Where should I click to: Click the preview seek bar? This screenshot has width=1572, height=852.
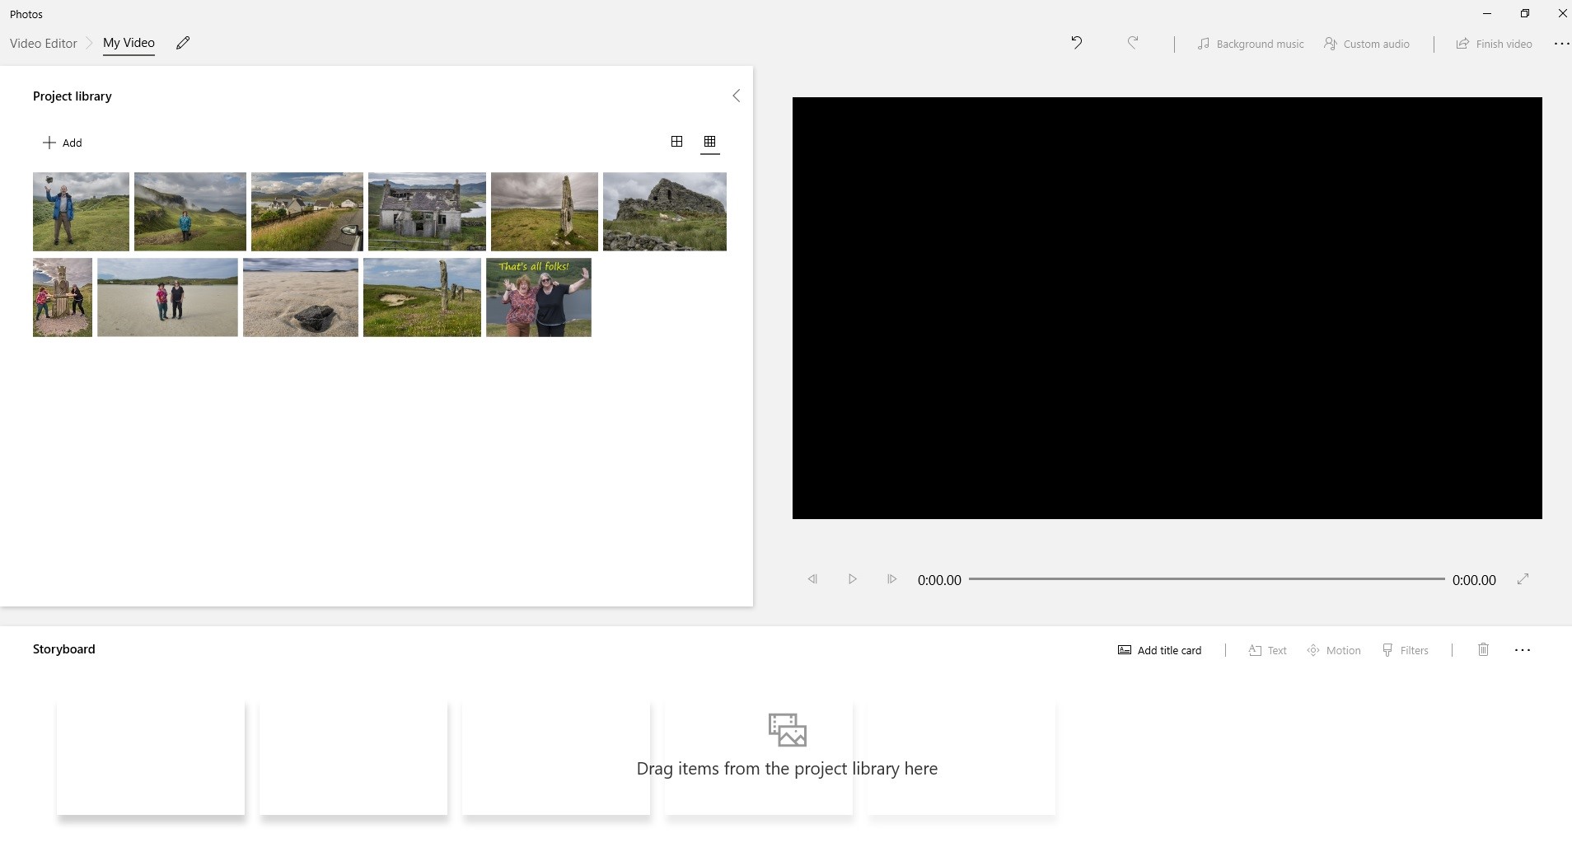click(1206, 579)
